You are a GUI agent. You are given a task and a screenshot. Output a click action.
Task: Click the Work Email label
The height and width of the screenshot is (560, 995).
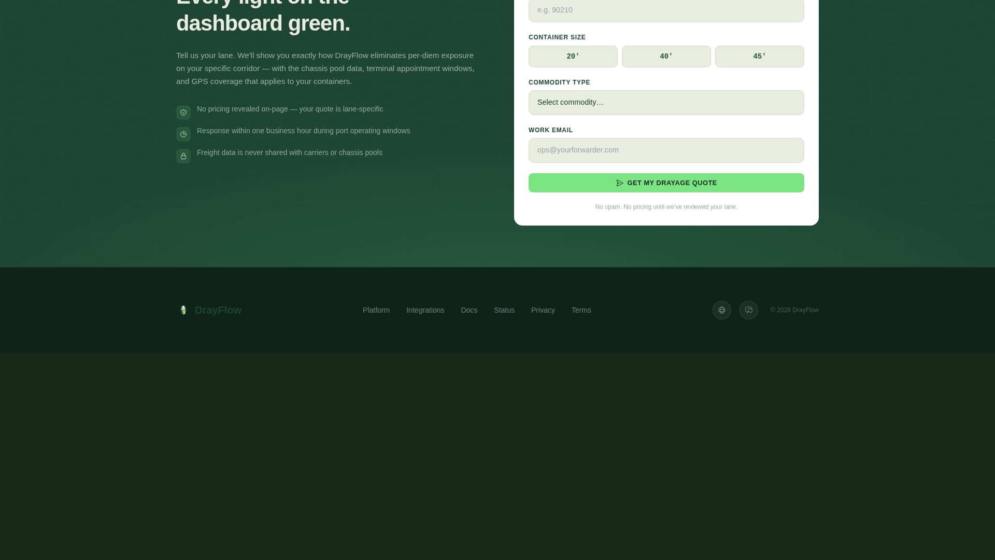(x=550, y=130)
